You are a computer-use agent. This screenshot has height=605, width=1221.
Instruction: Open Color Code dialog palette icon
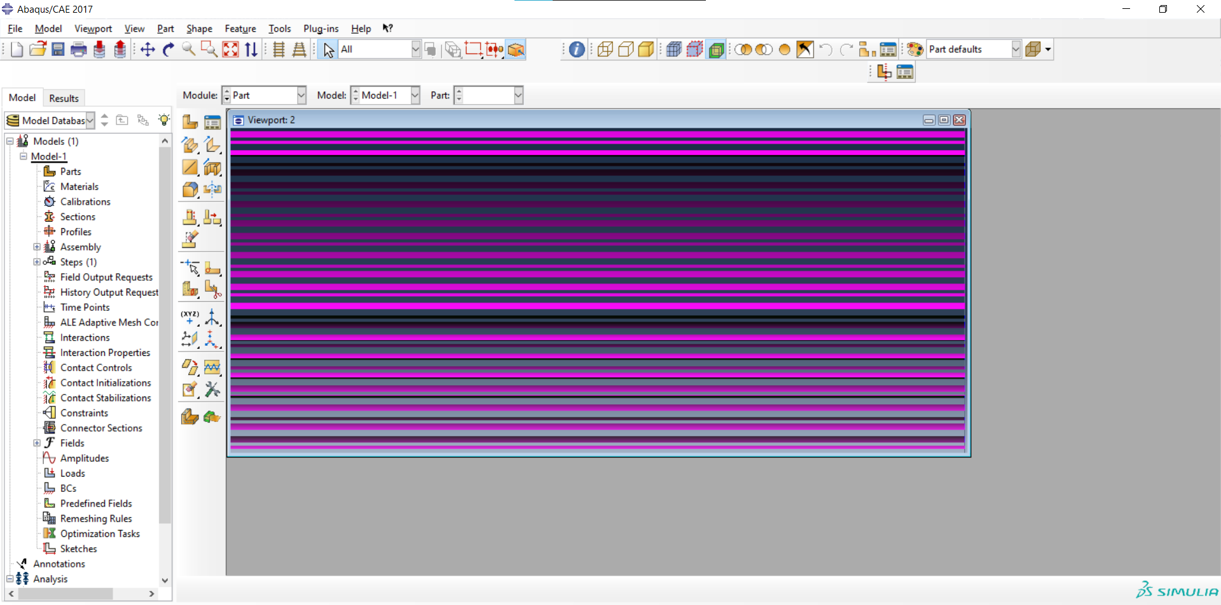(x=914, y=50)
